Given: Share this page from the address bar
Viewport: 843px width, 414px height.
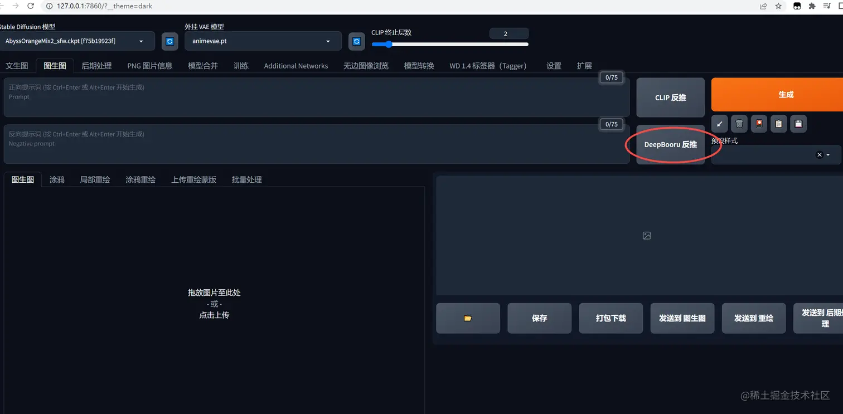Looking at the screenshot, I should pyautogui.click(x=763, y=6).
